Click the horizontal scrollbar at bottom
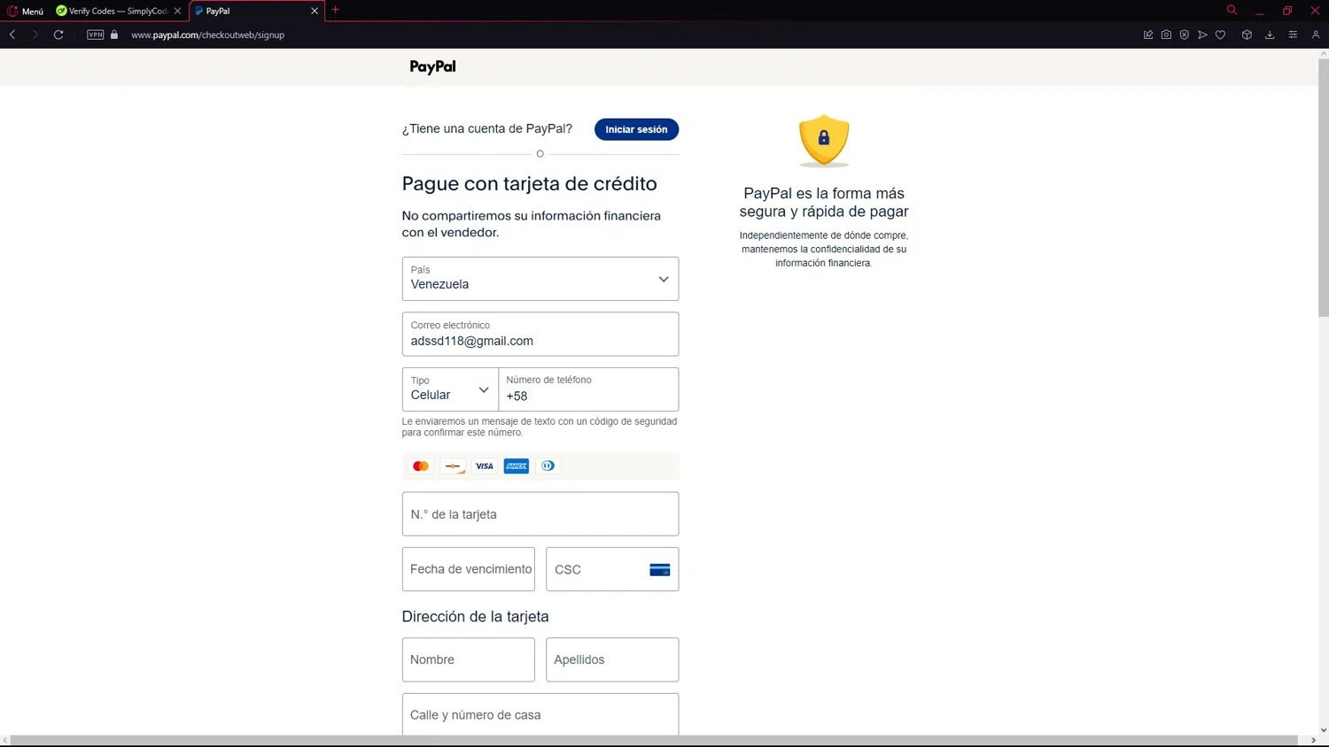Screen dimensions: 1329x747 tap(654, 741)
